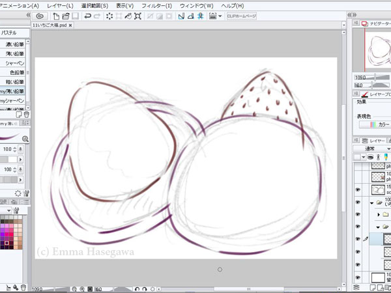
Task: Open brush size dynamics button beside 10.0
Action: click(x=21, y=149)
